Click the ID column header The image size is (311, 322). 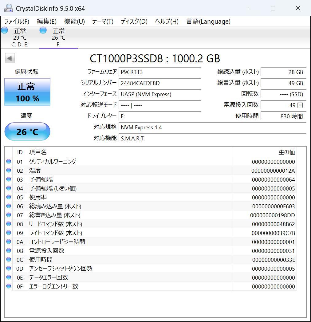pyautogui.click(x=20, y=152)
